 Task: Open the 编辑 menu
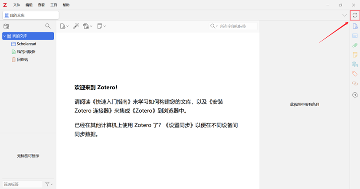point(29,5)
